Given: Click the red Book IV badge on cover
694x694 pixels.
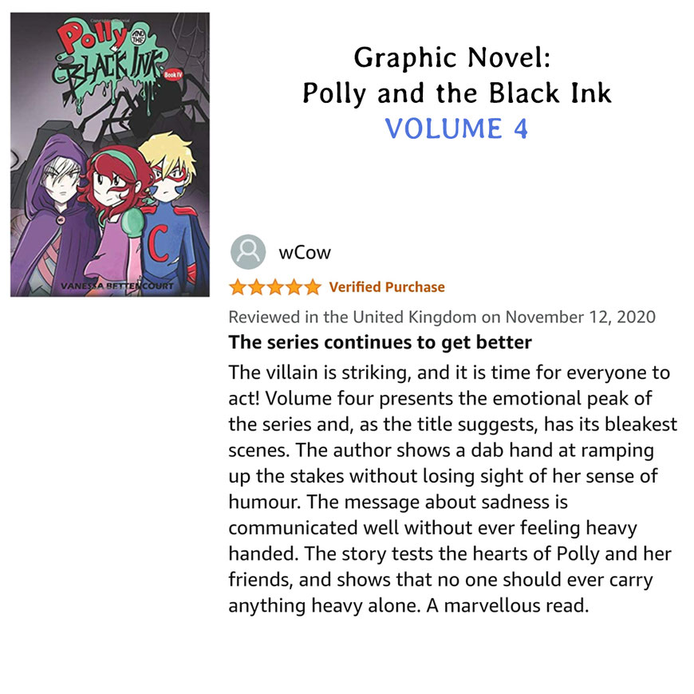Looking at the screenshot, I should [173, 75].
